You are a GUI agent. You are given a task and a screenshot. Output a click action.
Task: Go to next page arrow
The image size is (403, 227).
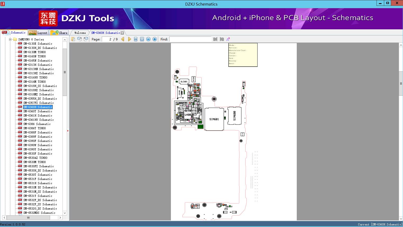129,39
